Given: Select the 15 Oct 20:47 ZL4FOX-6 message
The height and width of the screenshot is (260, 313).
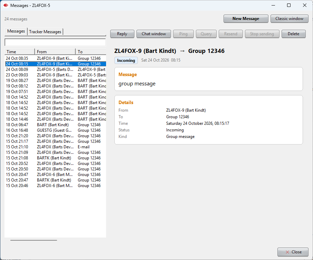Looking at the screenshot, I should 55,175.
